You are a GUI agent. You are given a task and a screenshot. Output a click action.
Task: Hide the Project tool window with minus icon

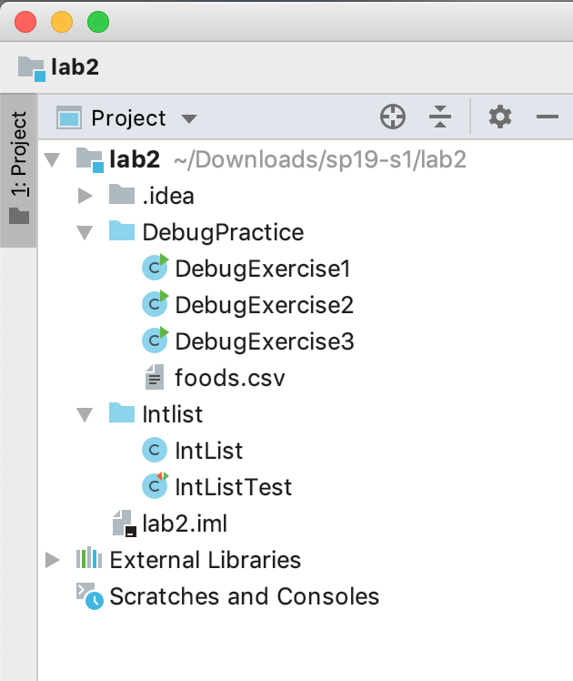547,117
